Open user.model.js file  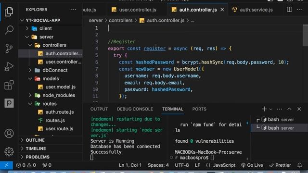coord(51,87)
